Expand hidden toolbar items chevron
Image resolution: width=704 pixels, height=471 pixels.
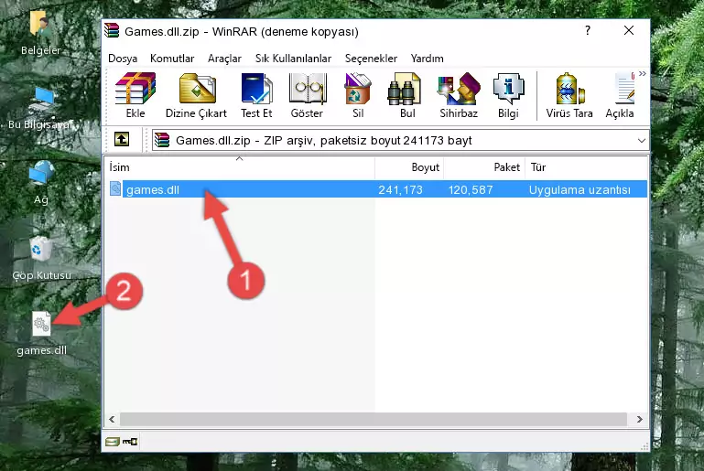point(643,73)
